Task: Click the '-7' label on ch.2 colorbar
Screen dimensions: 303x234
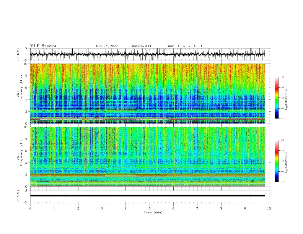Action: pyautogui.click(x=282, y=182)
